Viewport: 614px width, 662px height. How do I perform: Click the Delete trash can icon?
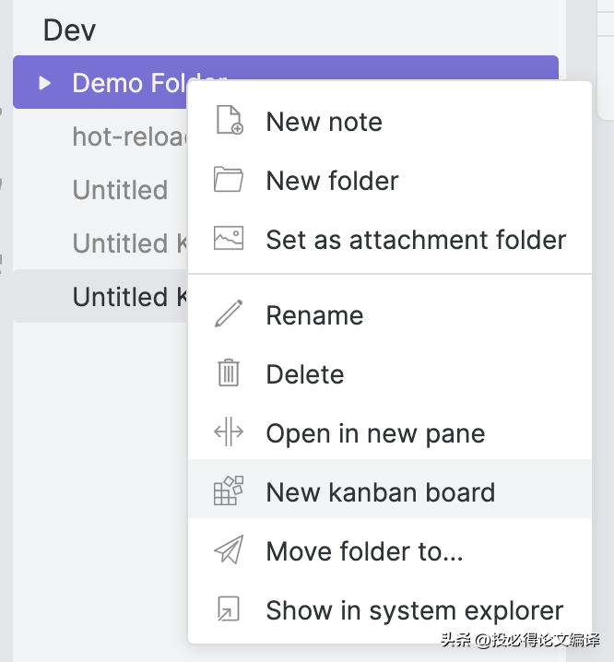[x=229, y=372]
